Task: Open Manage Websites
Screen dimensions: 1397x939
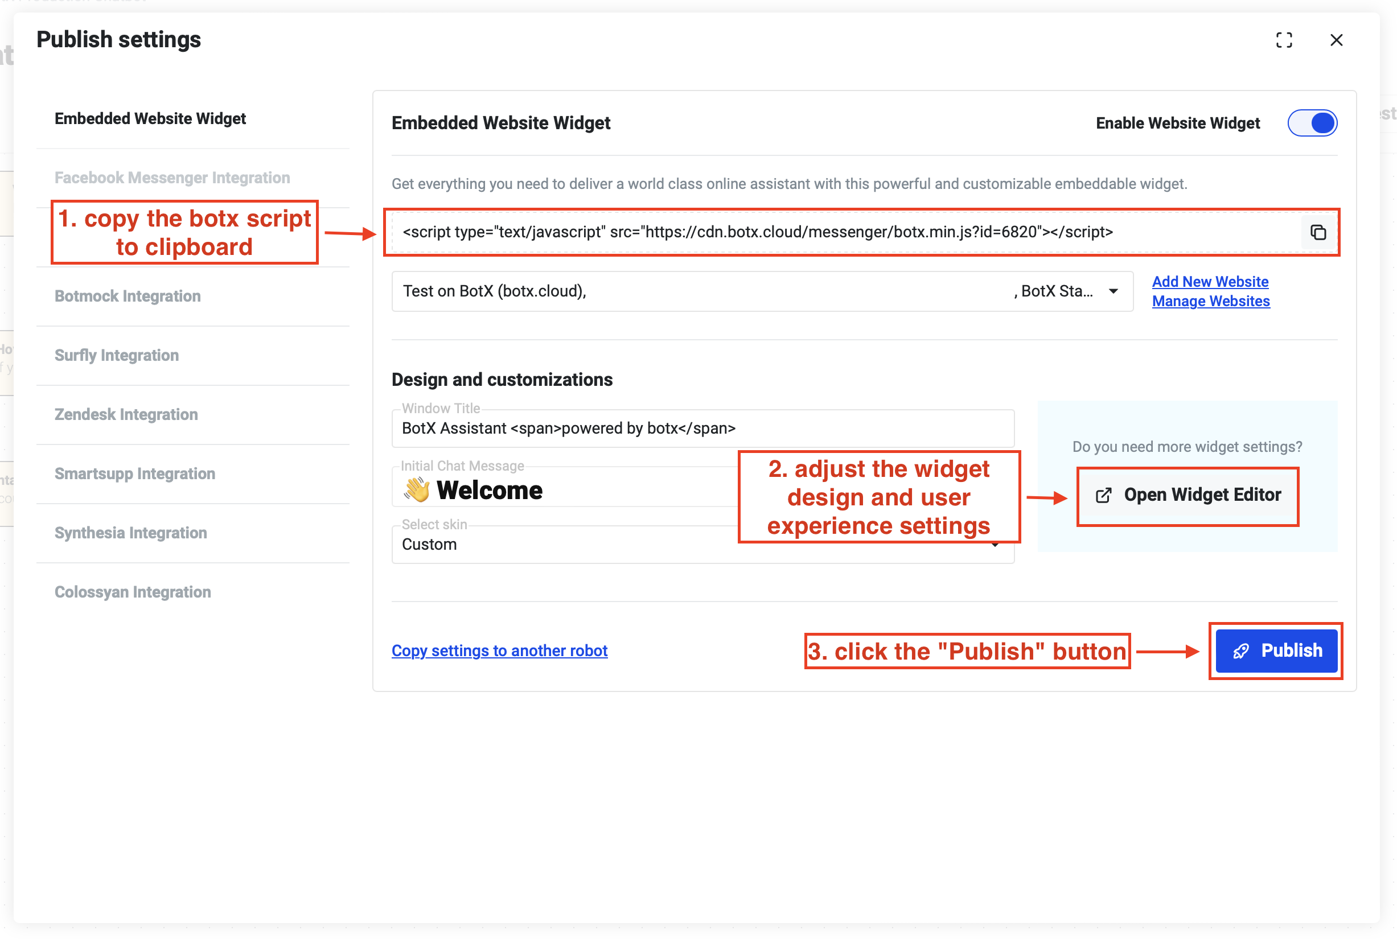Action: click(x=1210, y=301)
